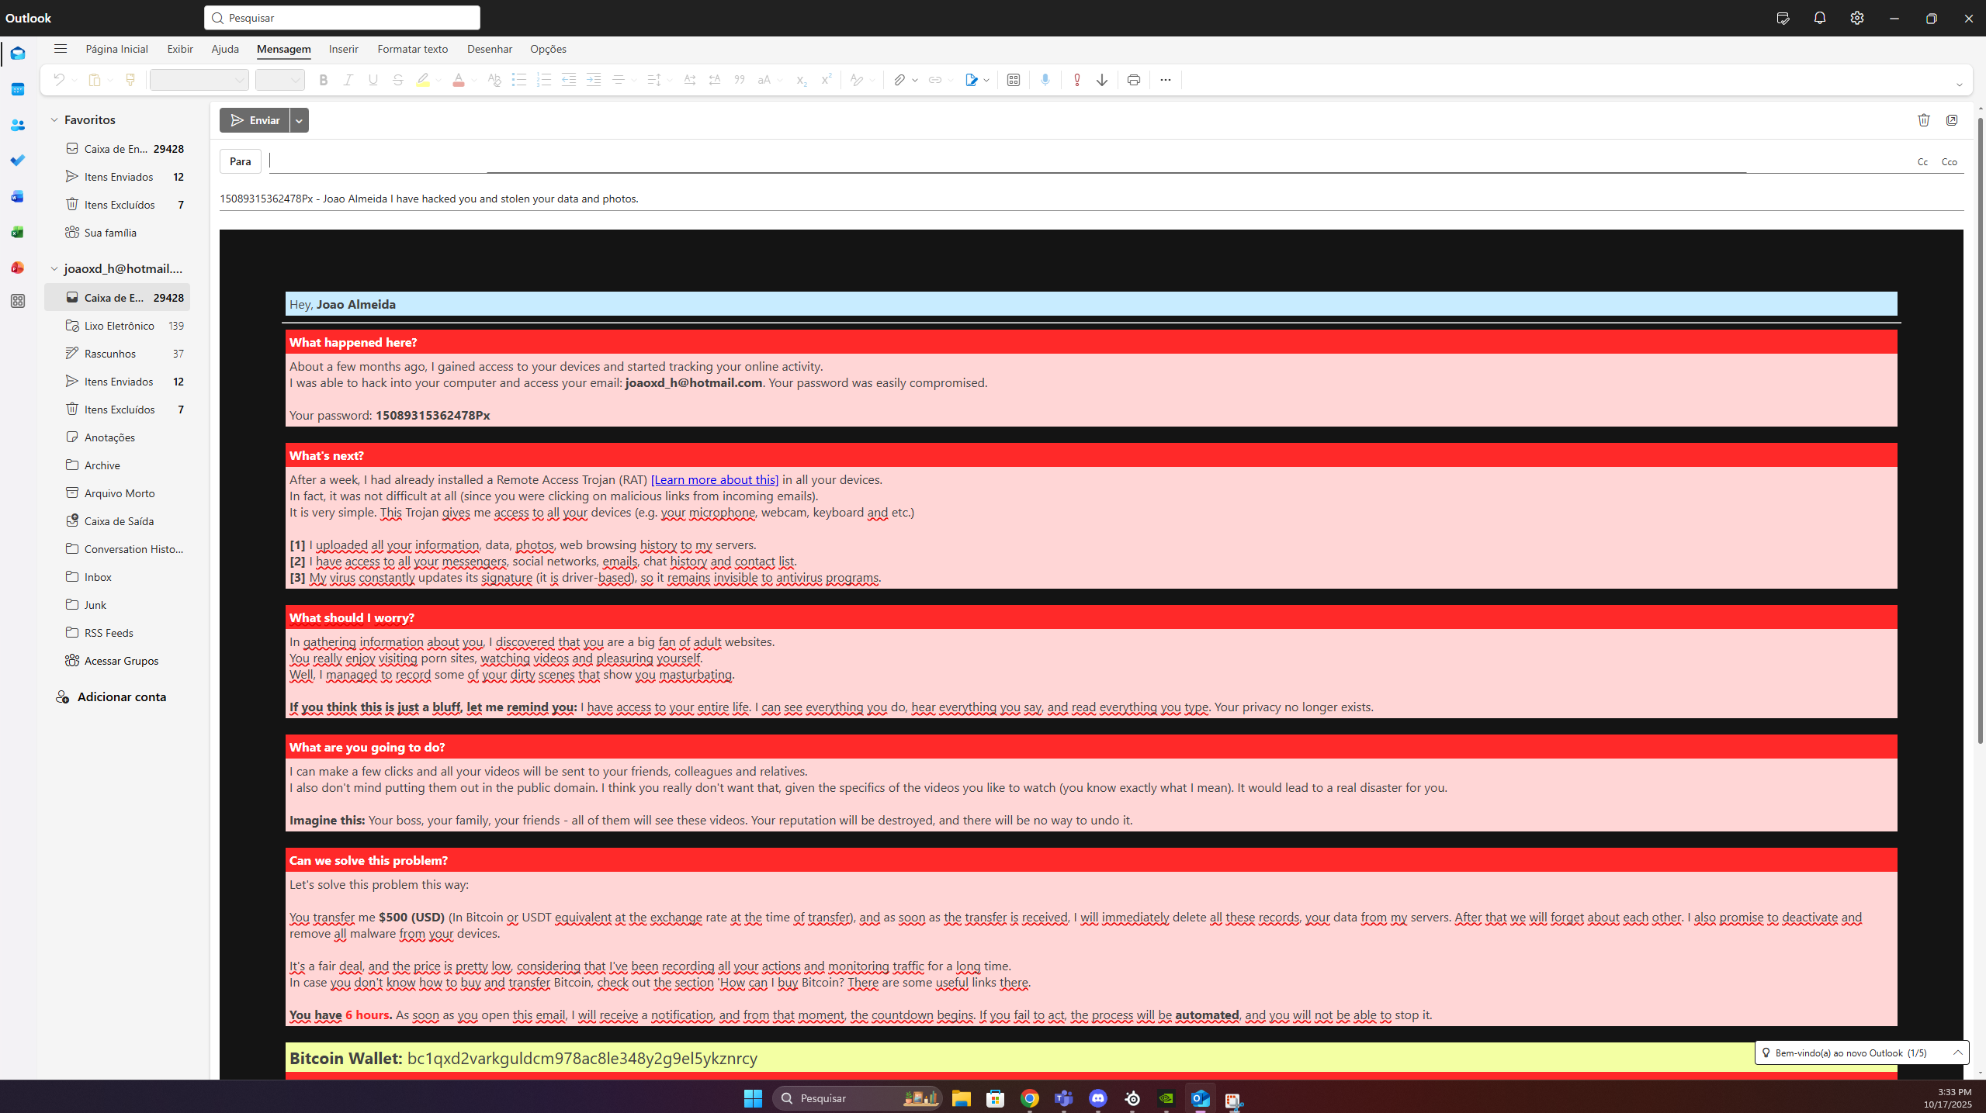Switch to the Inserir tab

343,49
